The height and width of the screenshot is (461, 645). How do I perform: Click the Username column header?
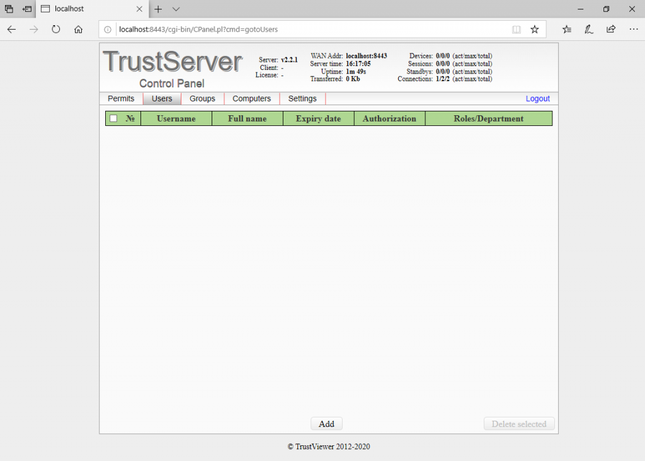[x=176, y=118]
